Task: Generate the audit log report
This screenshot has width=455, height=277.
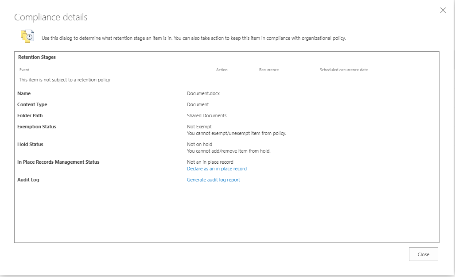Action: (213, 180)
